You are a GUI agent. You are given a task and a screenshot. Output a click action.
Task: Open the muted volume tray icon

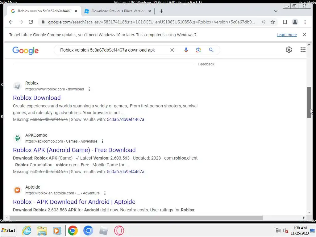285,231
